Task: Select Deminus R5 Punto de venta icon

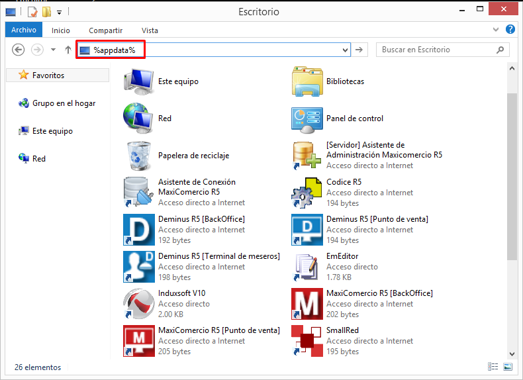Action: point(307,230)
